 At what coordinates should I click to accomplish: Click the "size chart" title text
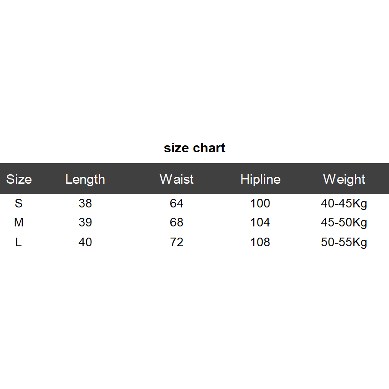point(194,148)
